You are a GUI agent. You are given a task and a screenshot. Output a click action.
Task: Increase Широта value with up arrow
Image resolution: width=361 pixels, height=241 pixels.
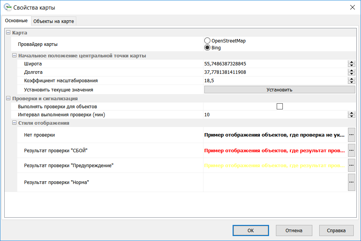coord(351,62)
